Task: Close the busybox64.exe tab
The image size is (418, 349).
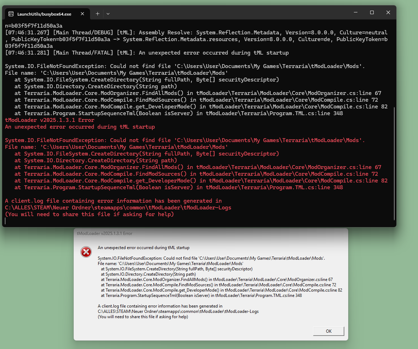Action: tap(83, 13)
